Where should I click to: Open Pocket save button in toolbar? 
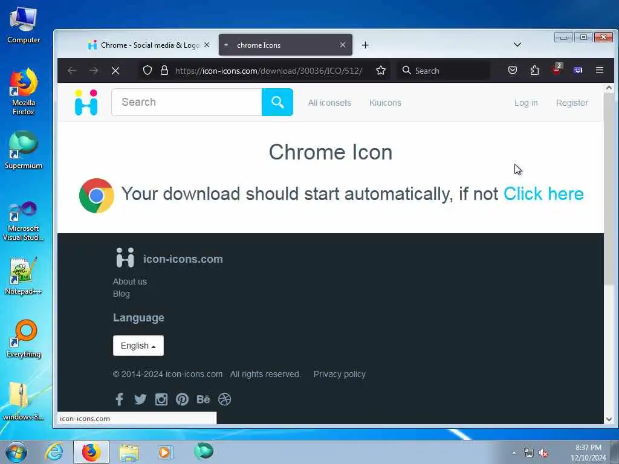513,70
